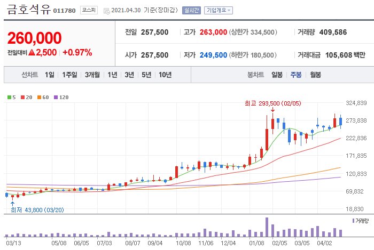
Task: Click the 최고 293,500 (02/05) marker label
Action: pyautogui.click(x=273, y=103)
